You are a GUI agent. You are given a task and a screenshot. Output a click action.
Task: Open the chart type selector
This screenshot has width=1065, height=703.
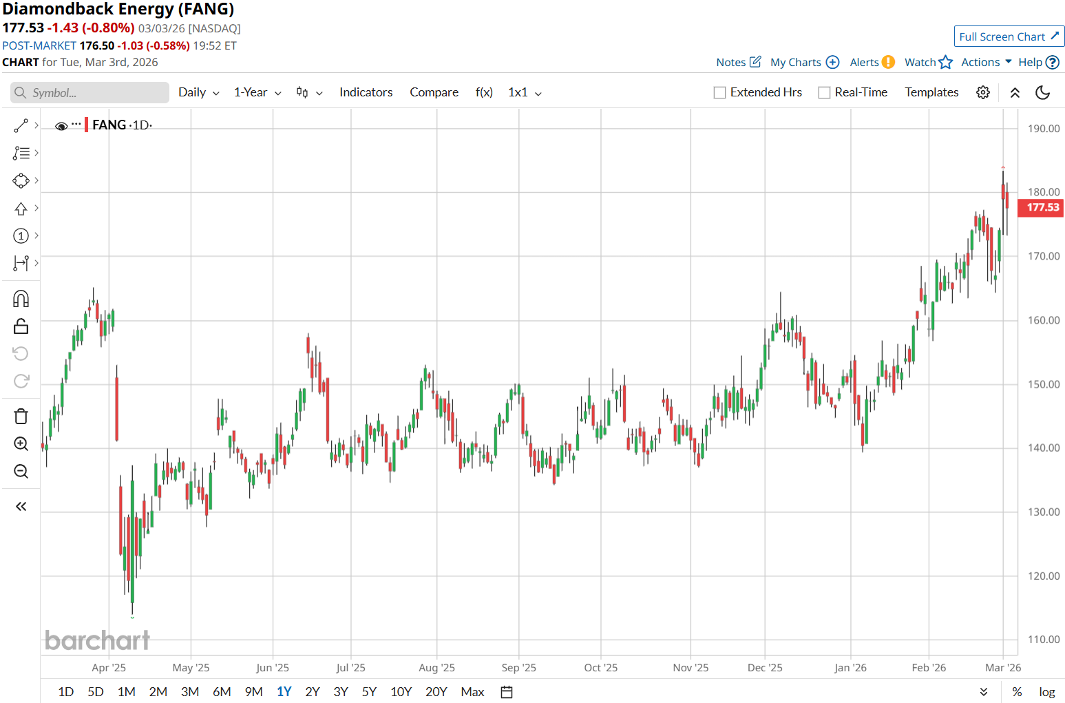[x=309, y=92]
